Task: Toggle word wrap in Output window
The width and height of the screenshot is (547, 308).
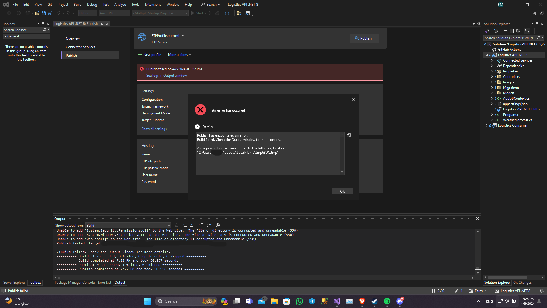Action: [209, 225]
